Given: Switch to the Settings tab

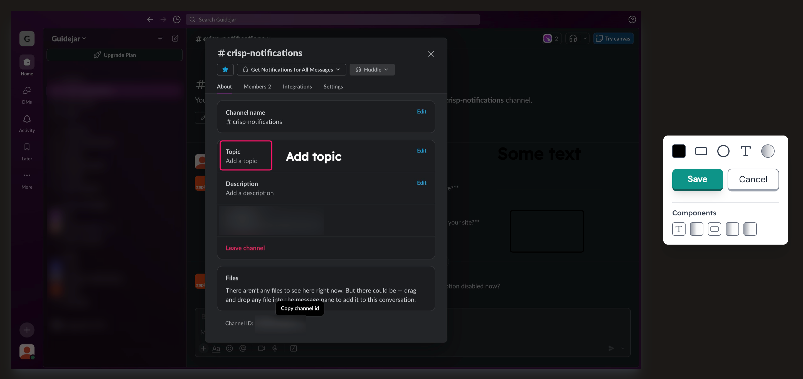Looking at the screenshot, I should pyautogui.click(x=333, y=86).
